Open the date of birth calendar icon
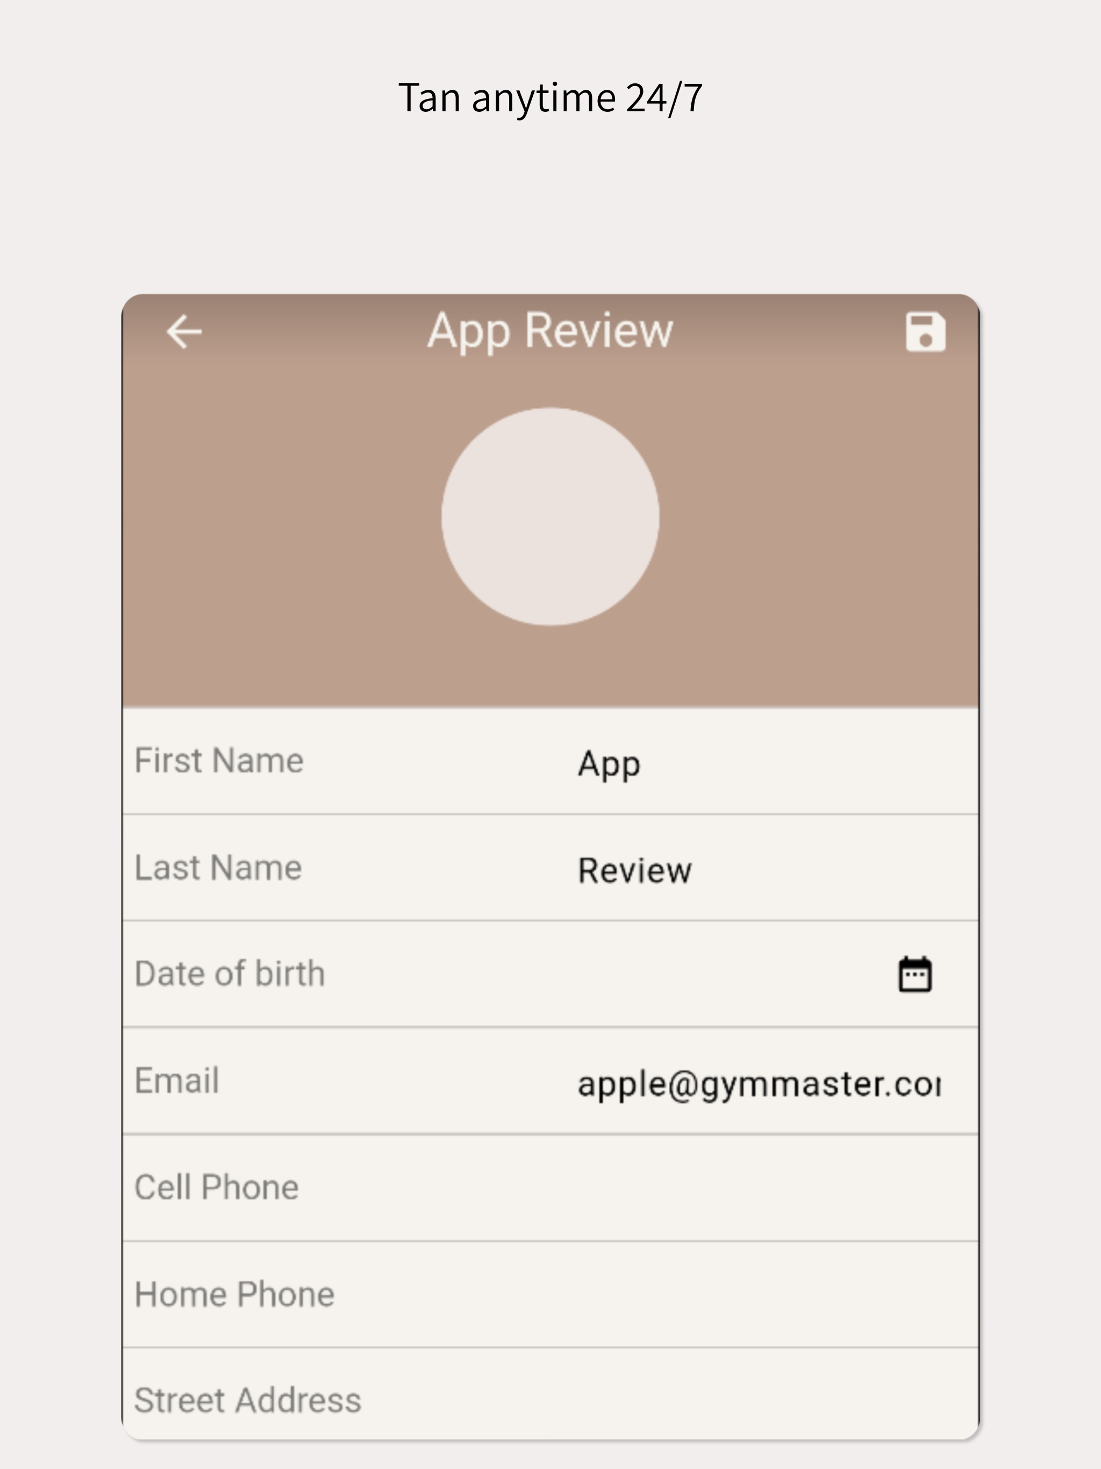 point(915,974)
